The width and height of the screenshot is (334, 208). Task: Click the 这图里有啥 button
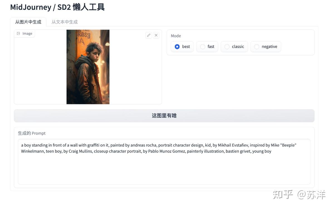[164, 116]
